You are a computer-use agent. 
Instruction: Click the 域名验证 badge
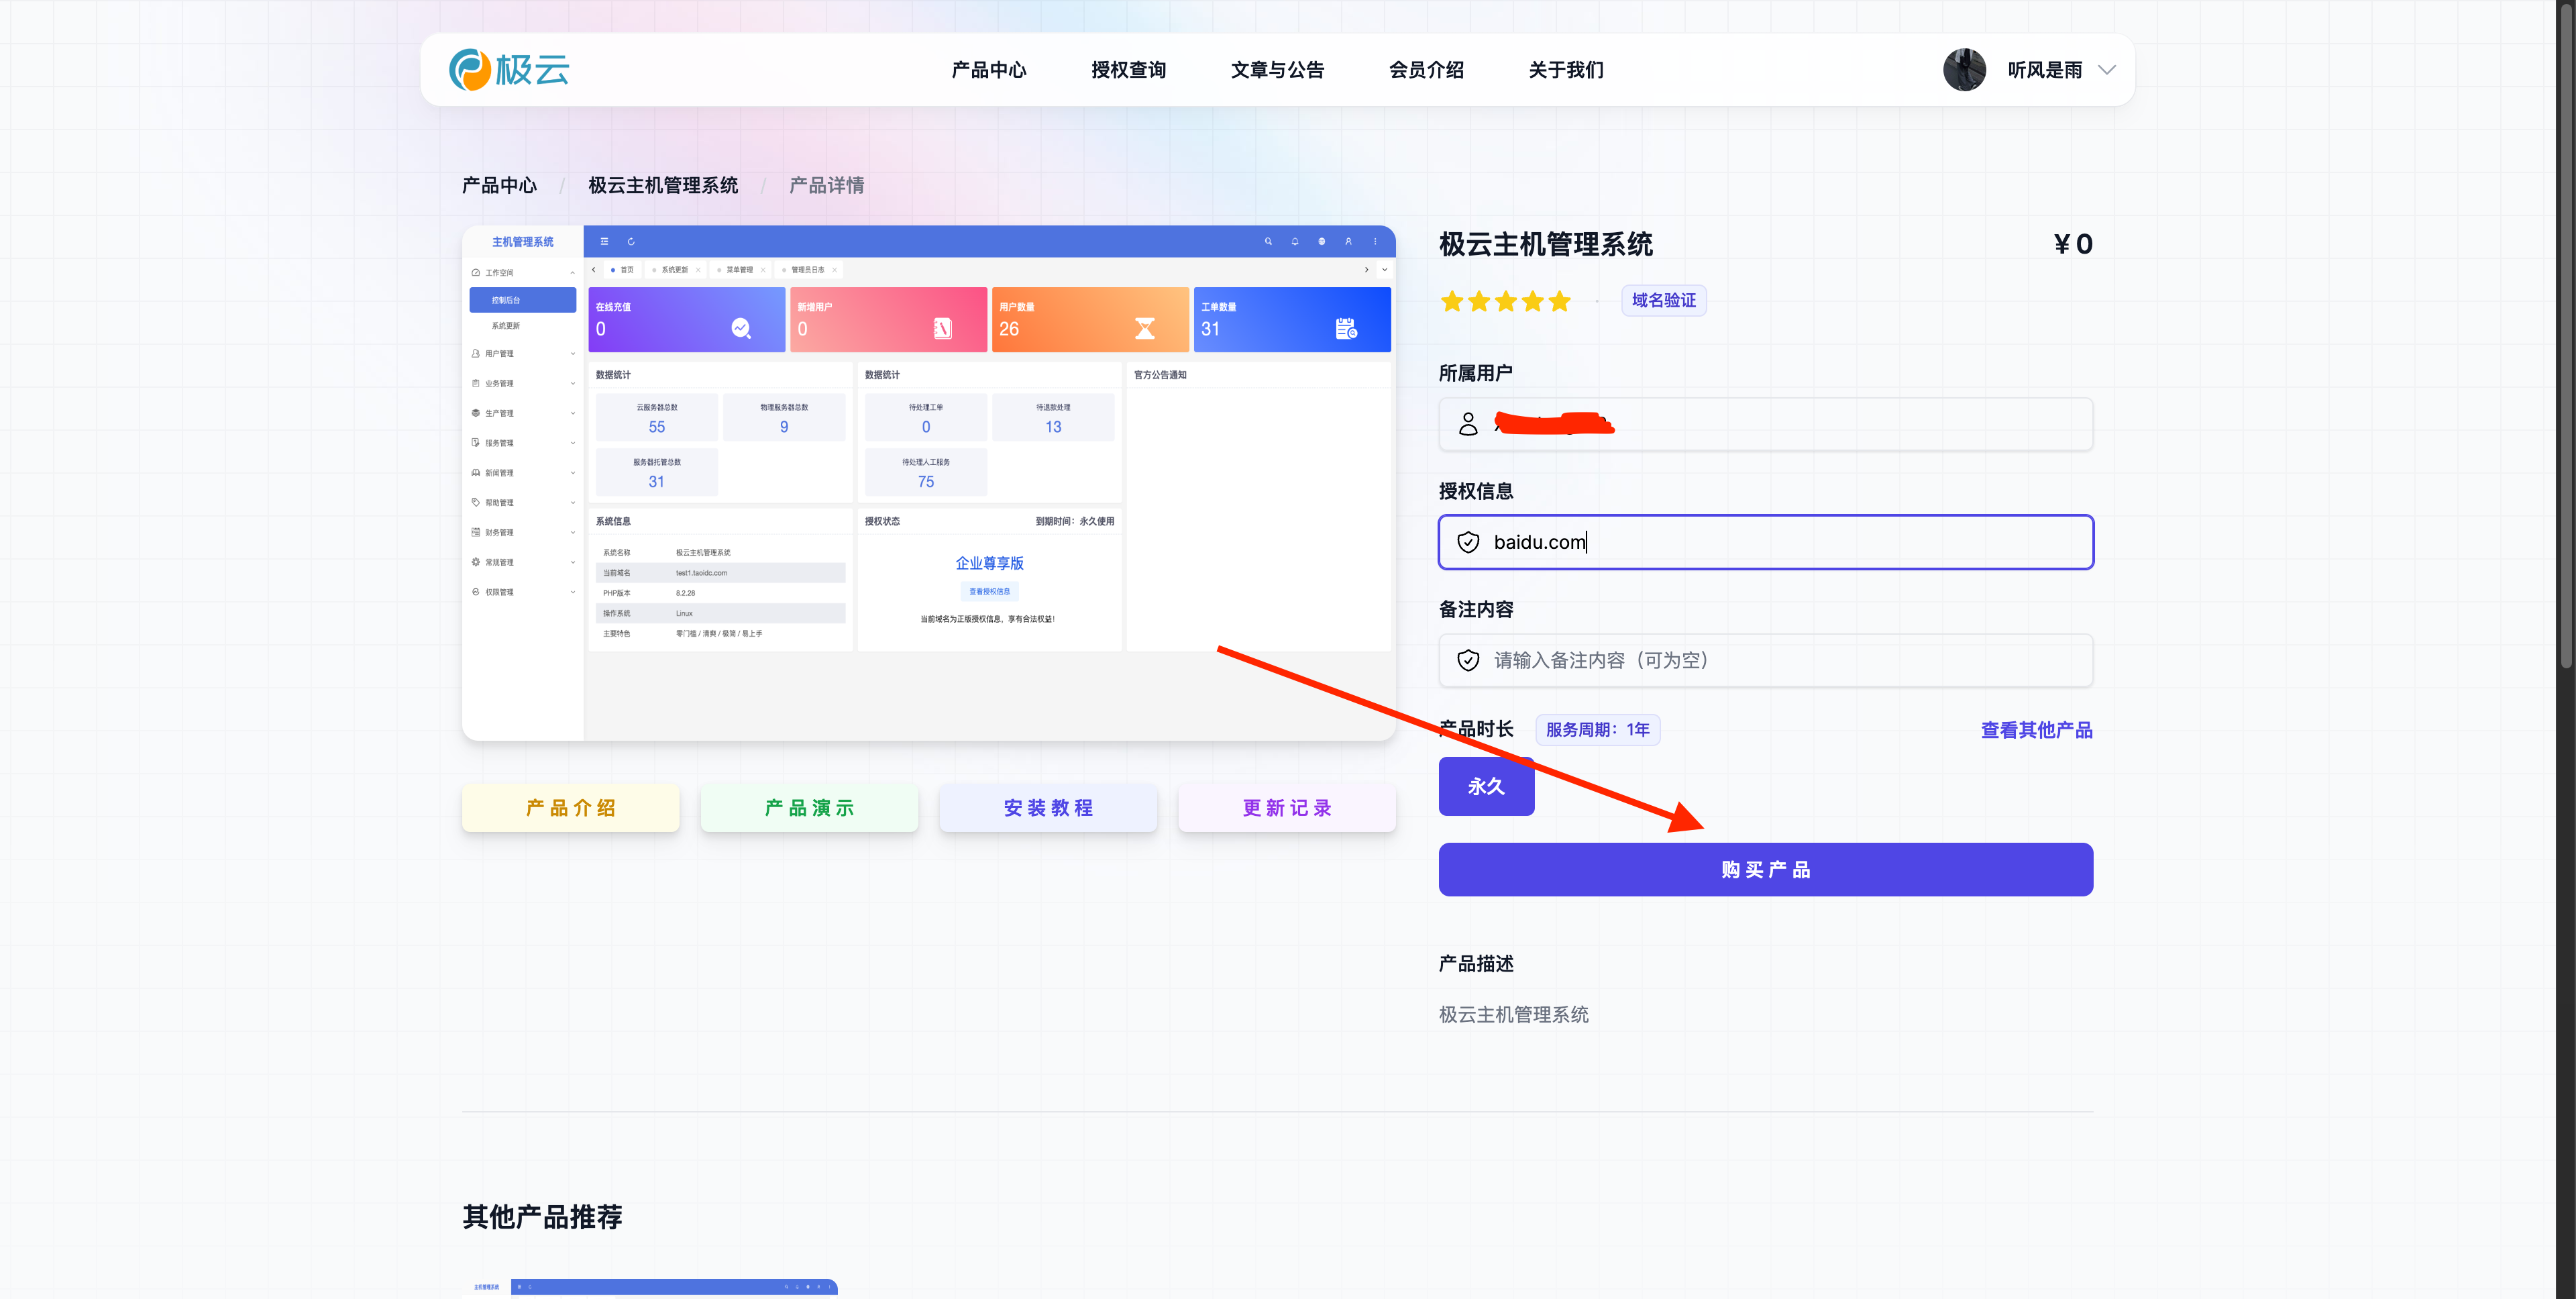[x=1663, y=300]
